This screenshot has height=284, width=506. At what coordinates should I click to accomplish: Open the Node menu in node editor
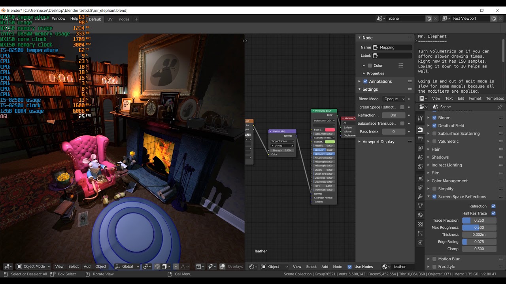click(337, 267)
